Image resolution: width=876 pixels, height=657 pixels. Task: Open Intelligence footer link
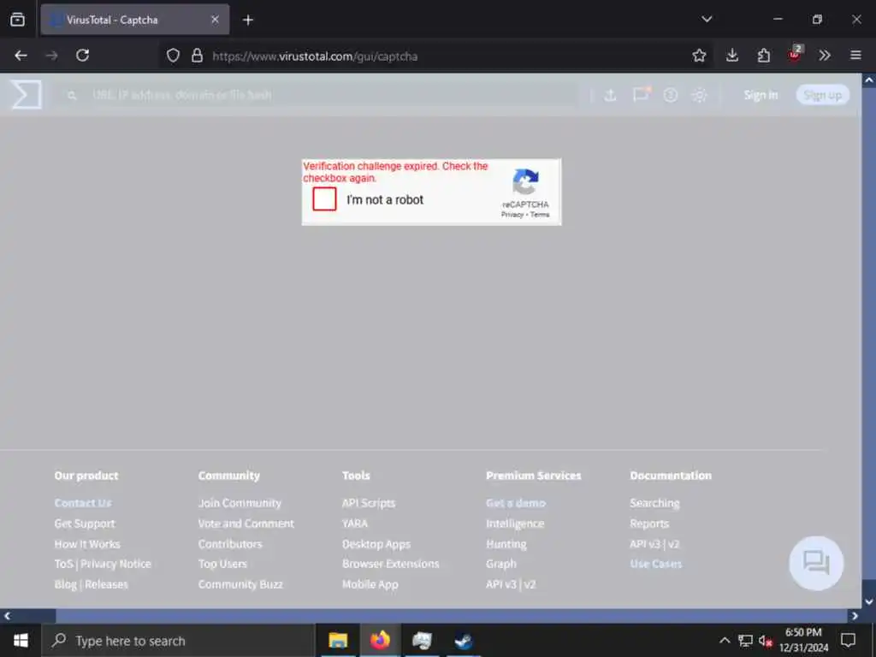pos(514,524)
